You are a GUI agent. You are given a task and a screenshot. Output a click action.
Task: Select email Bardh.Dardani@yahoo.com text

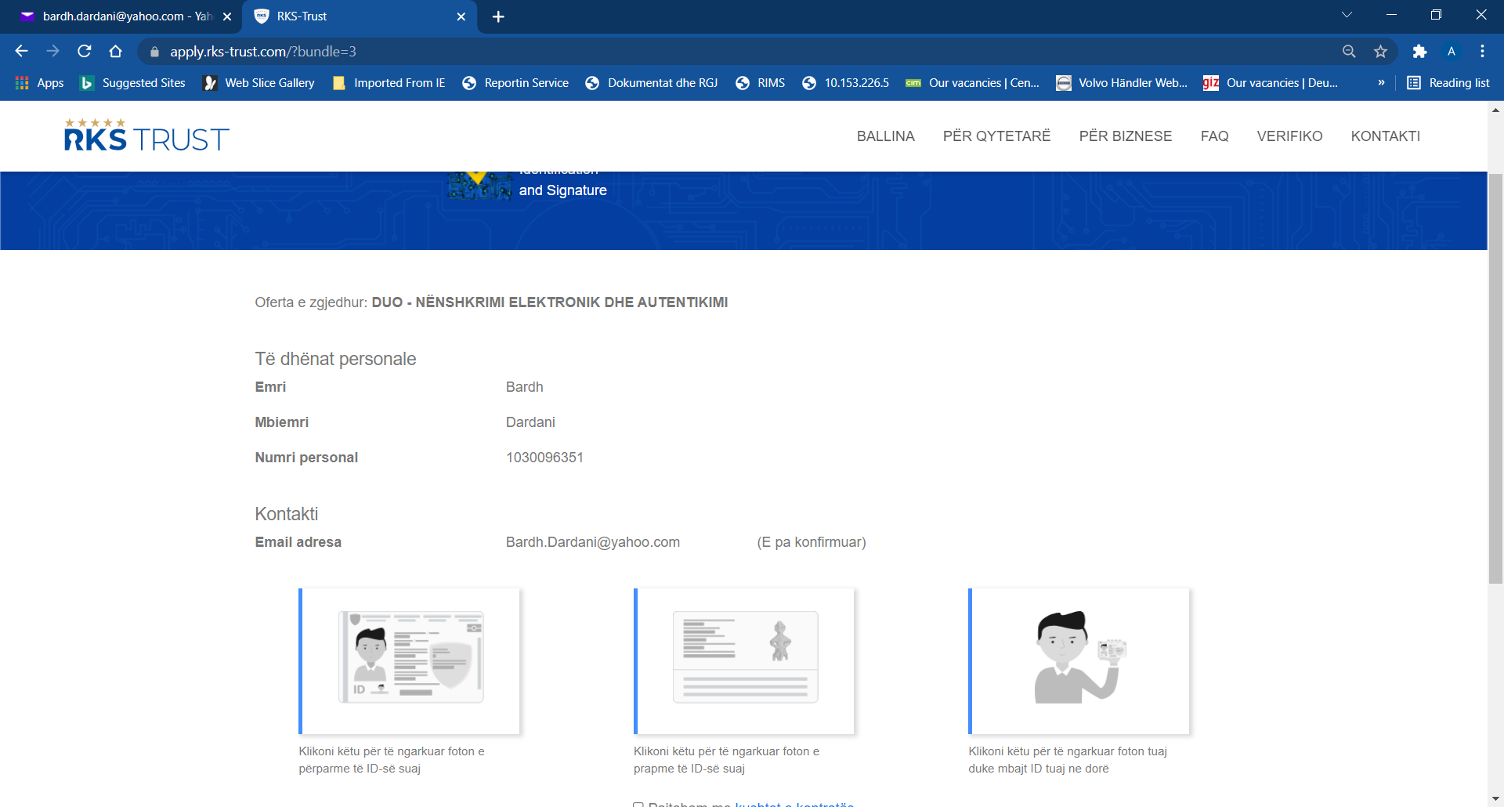593,542
